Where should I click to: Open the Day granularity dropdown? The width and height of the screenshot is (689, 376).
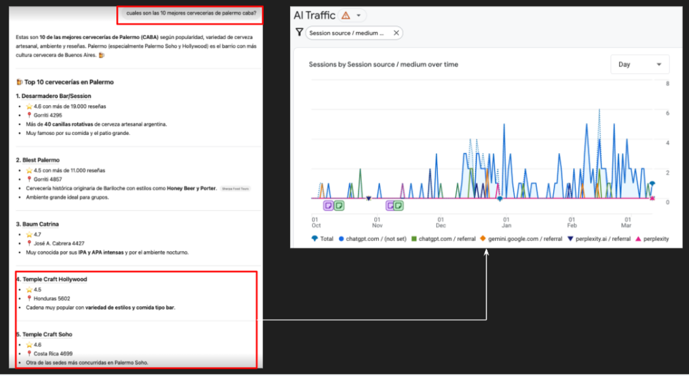tap(639, 64)
